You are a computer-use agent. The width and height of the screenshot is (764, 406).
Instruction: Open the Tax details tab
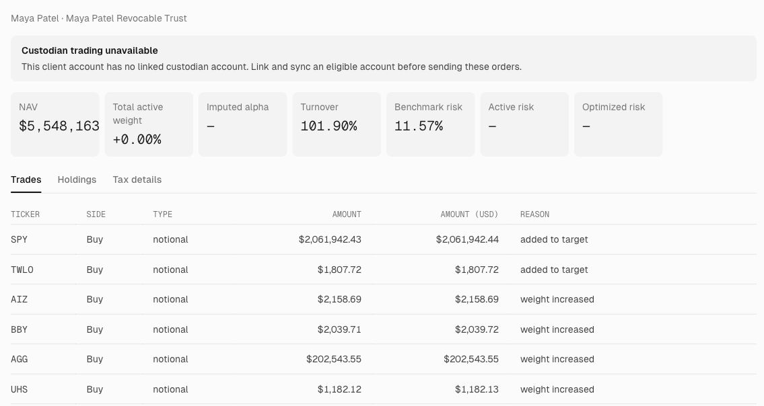[137, 179]
